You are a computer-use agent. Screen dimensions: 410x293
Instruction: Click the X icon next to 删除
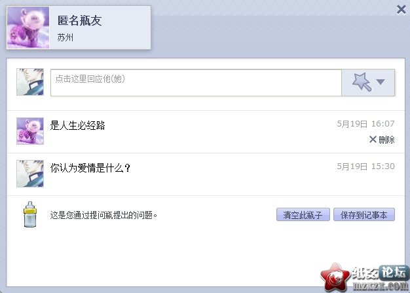(373, 140)
